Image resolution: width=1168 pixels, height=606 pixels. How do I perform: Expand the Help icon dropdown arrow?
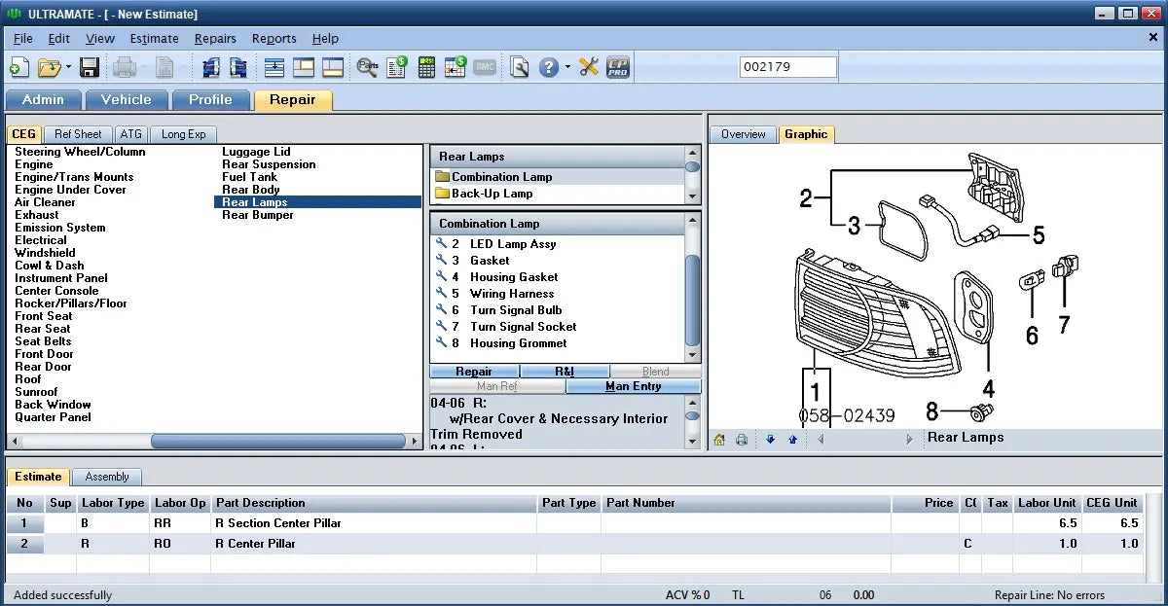click(567, 67)
